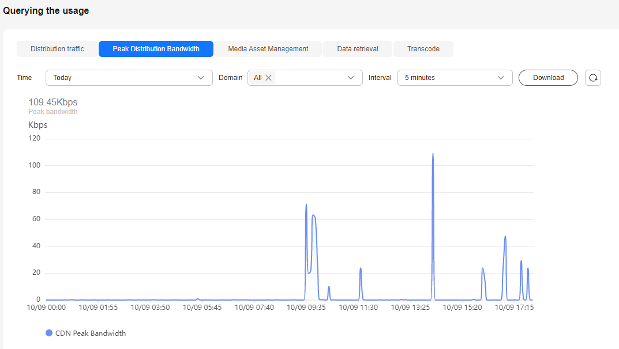Expand the Time dropdown showing Today
This screenshot has height=349, width=619.
(x=129, y=78)
